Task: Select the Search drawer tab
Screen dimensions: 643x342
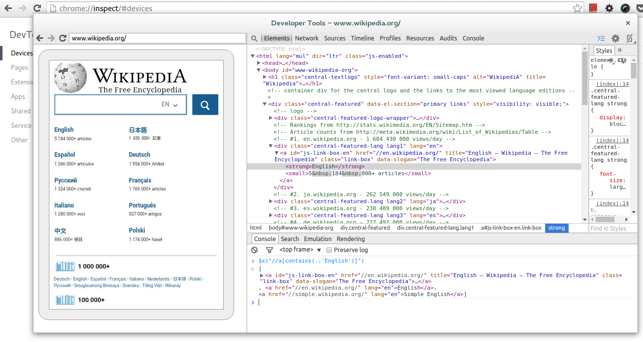Action: coord(290,239)
